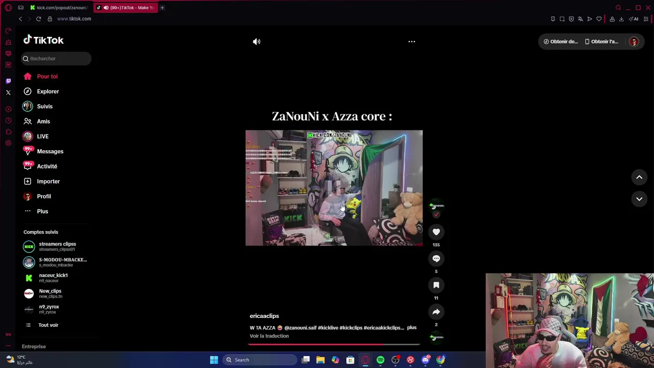Viewport: 654px width, 368px height.
Task: Go back in browser history
Action: [20, 19]
